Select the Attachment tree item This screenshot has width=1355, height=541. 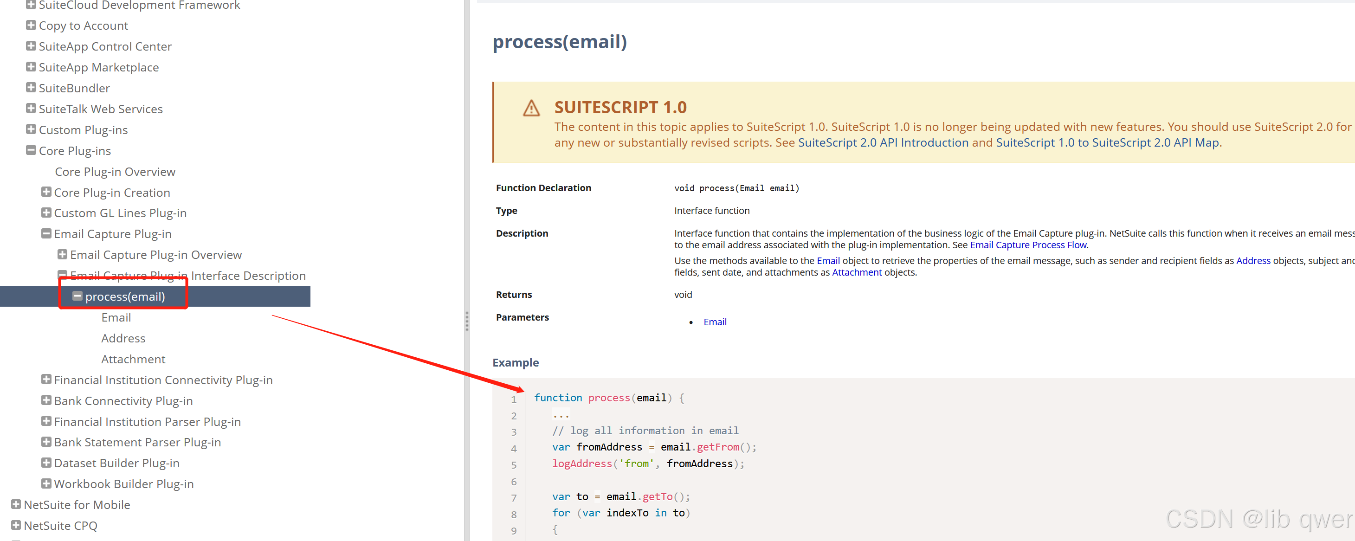[133, 359]
